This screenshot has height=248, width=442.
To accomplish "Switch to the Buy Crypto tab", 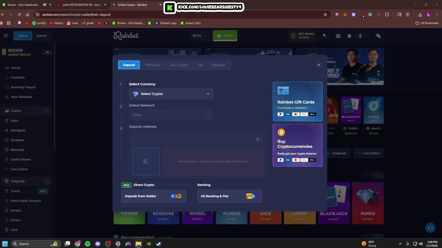I will (x=179, y=65).
